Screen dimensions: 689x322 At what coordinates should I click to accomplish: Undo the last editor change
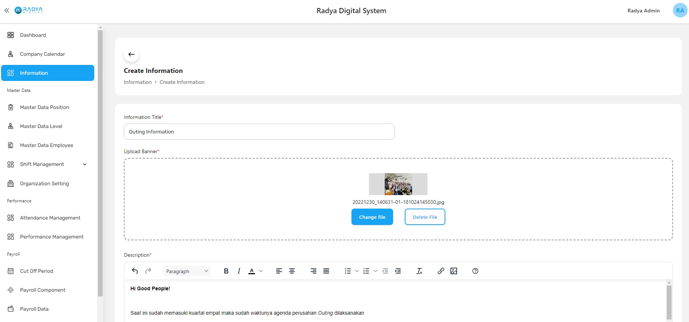(135, 271)
